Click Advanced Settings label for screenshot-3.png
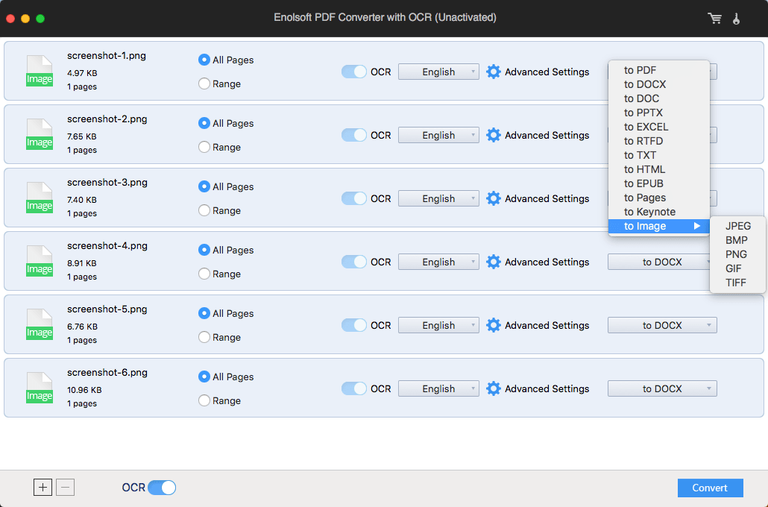The width and height of the screenshot is (768, 507). pyautogui.click(x=547, y=198)
